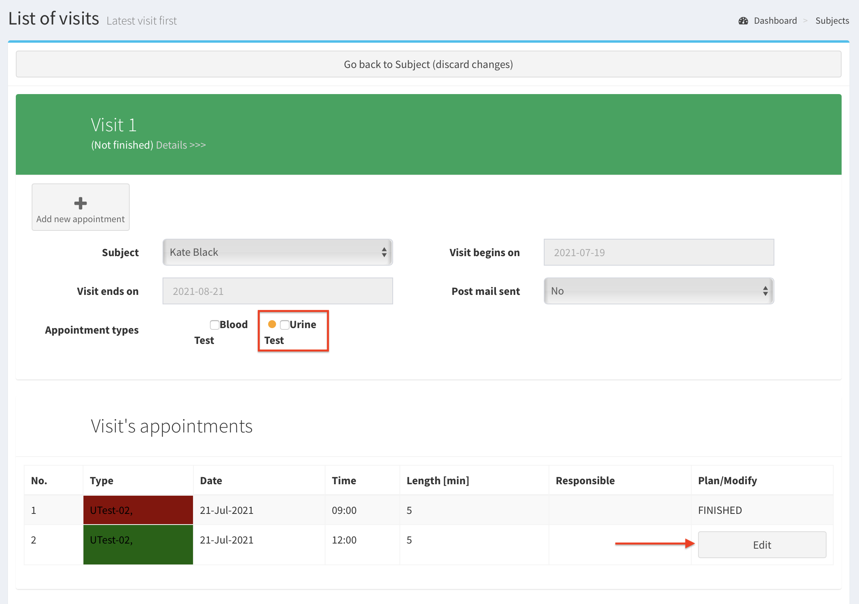Image resolution: width=859 pixels, height=604 pixels.
Task: Enable the Blood Test checkbox
Action: (214, 325)
